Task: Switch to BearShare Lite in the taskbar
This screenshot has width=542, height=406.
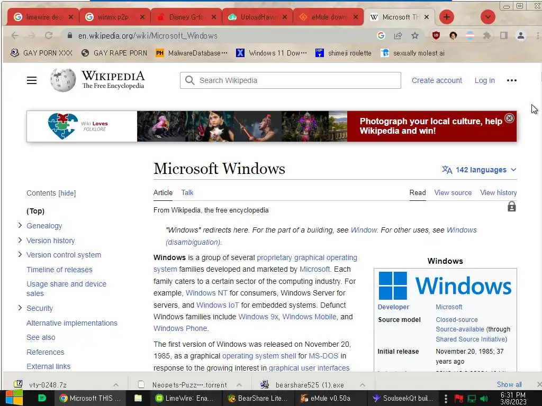Action: point(258,398)
